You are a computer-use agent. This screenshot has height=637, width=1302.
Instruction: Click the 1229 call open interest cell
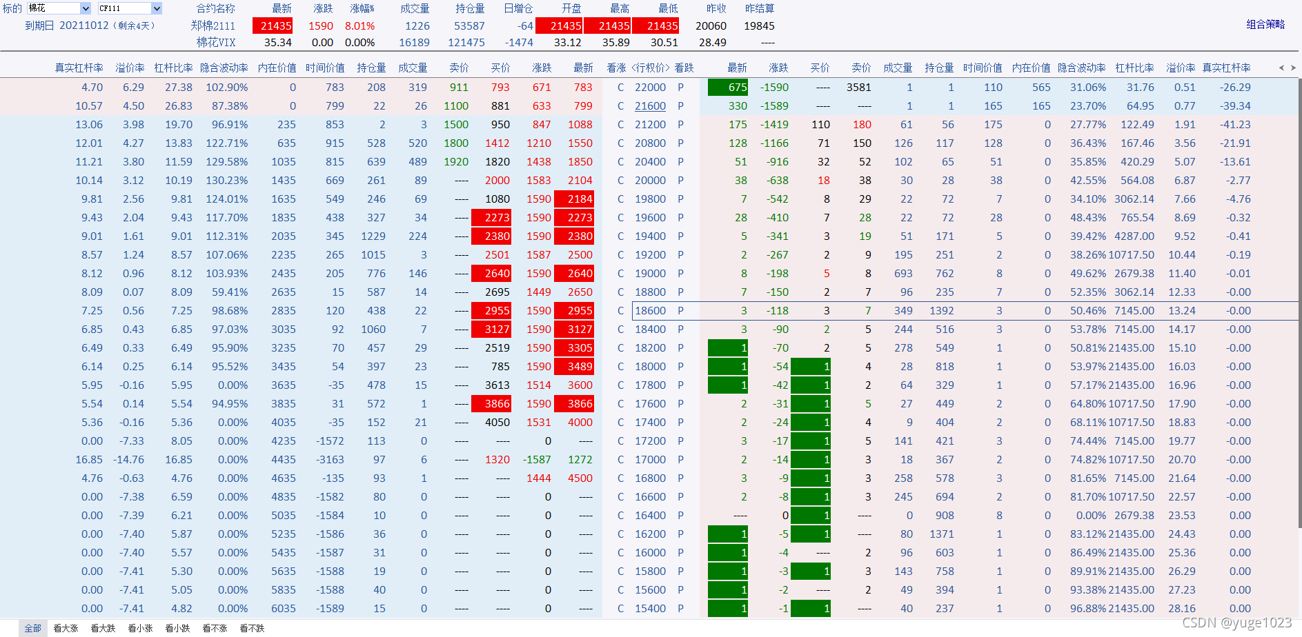[373, 236]
